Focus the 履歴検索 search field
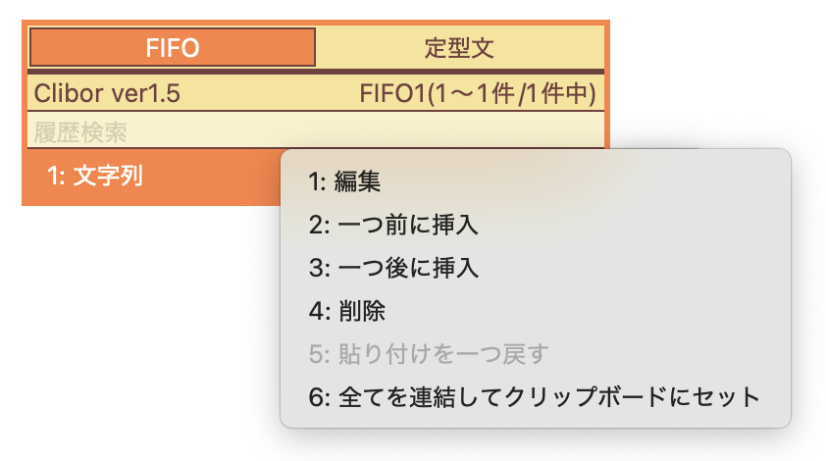This screenshot has width=826, height=461. [x=316, y=130]
